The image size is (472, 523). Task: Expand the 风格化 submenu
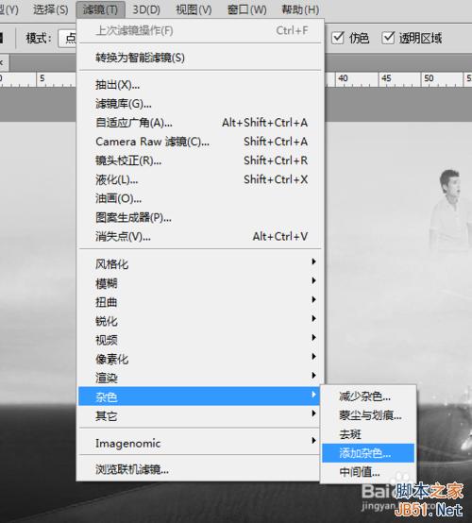(x=200, y=264)
